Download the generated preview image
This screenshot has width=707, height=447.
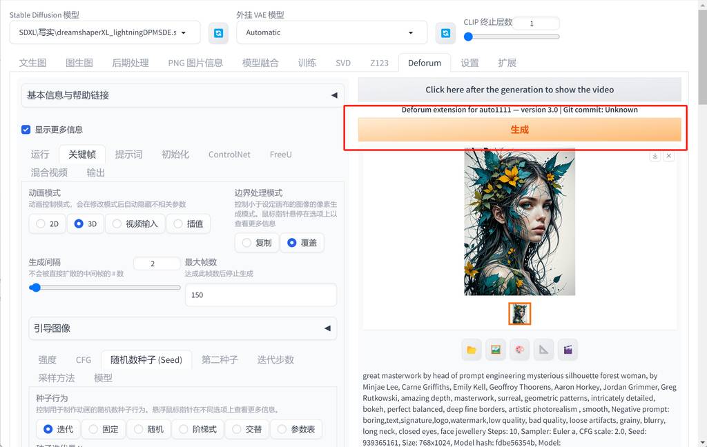pos(655,157)
